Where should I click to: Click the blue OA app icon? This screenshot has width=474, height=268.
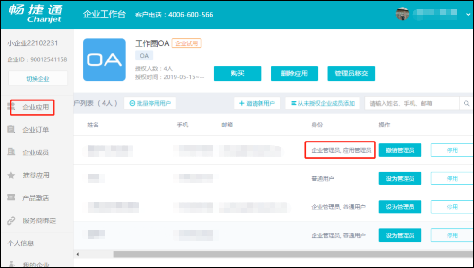click(104, 60)
